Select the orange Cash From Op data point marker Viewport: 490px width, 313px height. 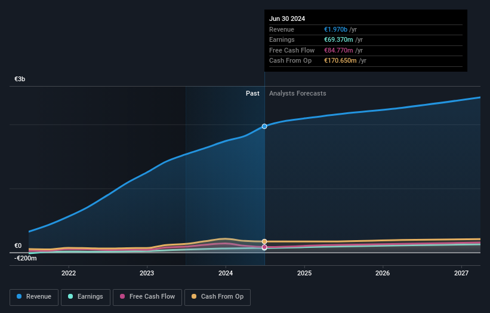coord(264,241)
